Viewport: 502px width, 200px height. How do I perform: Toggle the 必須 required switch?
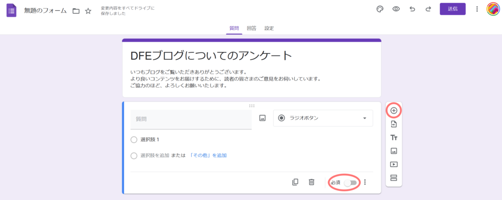[x=350, y=182]
